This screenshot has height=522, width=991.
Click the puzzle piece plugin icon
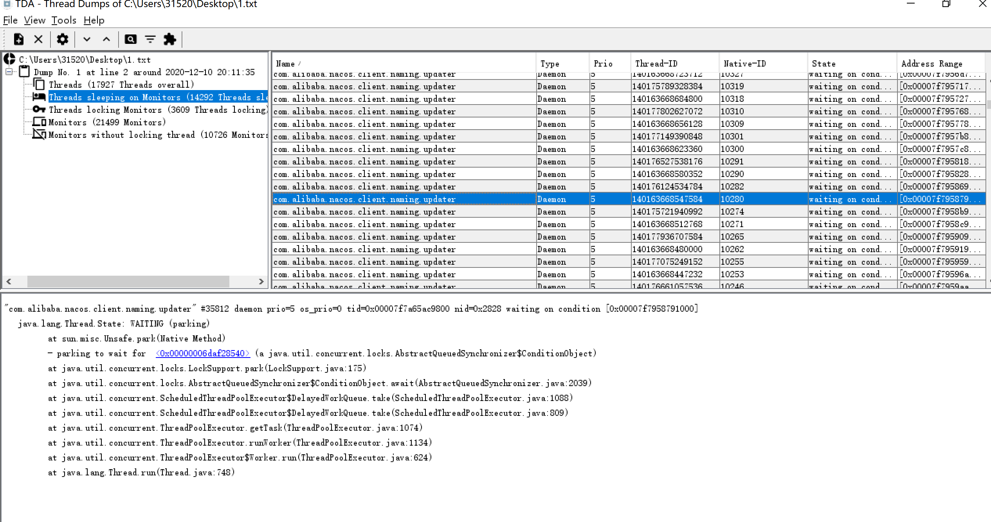[170, 39]
